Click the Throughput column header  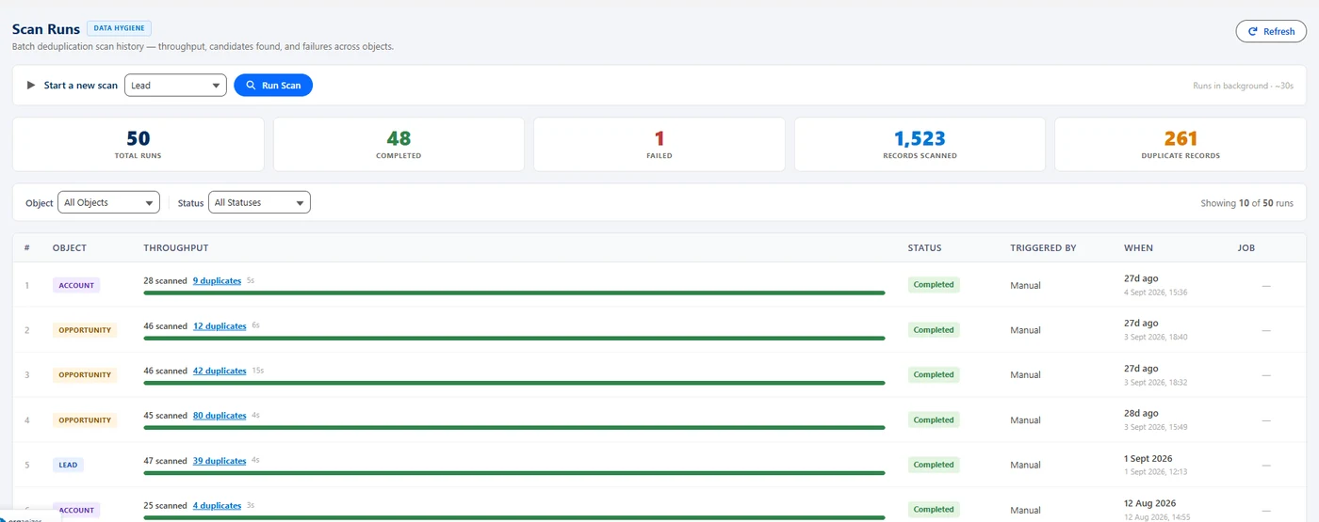click(x=176, y=248)
